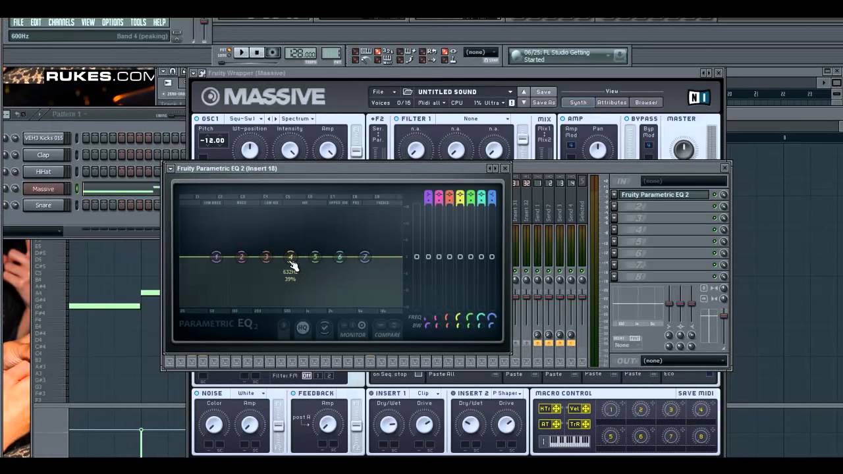Image resolution: width=843 pixels, height=474 pixels.
Task: Select EQ band 6 handle in graph
Action: [x=340, y=257]
